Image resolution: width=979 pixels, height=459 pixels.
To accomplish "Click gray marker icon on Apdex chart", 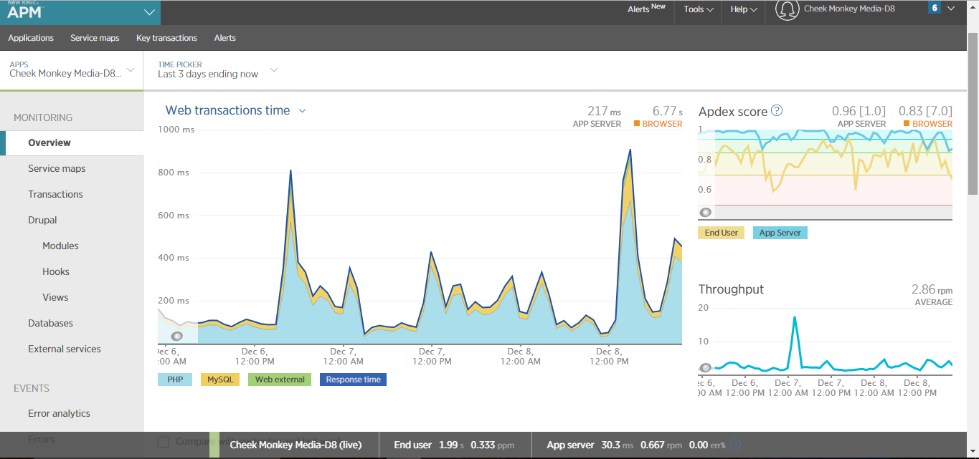I will click(x=705, y=213).
